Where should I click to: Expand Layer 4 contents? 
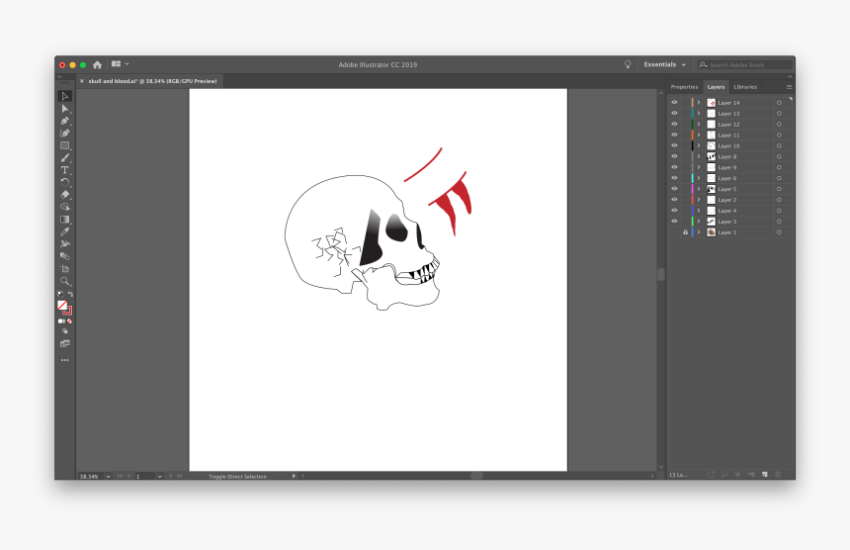699,211
